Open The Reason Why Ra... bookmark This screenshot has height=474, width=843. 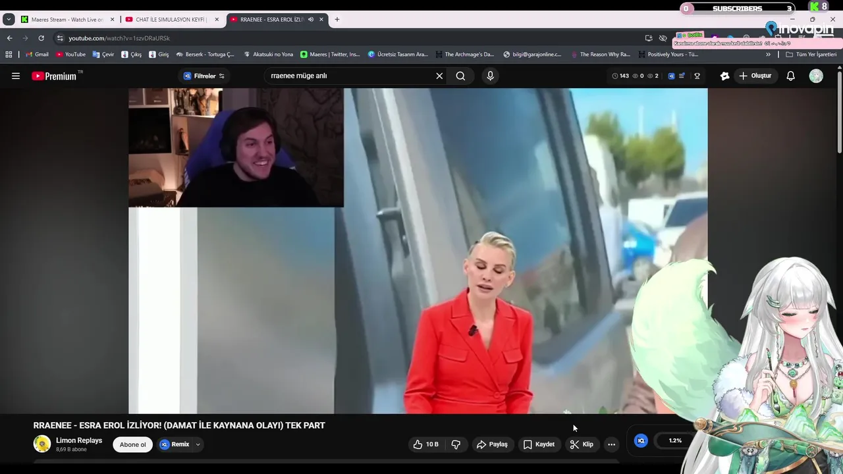click(x=601, y=55)
